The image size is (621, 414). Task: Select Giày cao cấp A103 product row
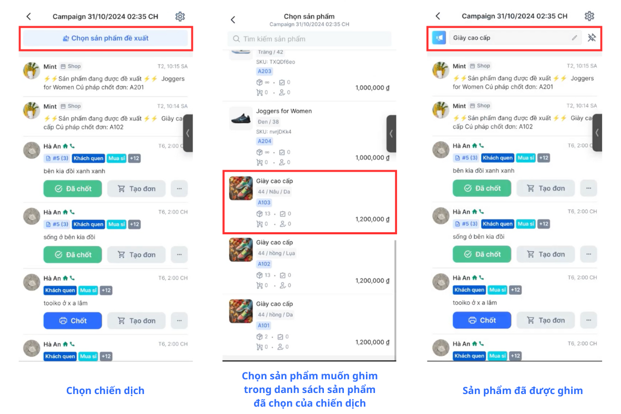(309, 202)
